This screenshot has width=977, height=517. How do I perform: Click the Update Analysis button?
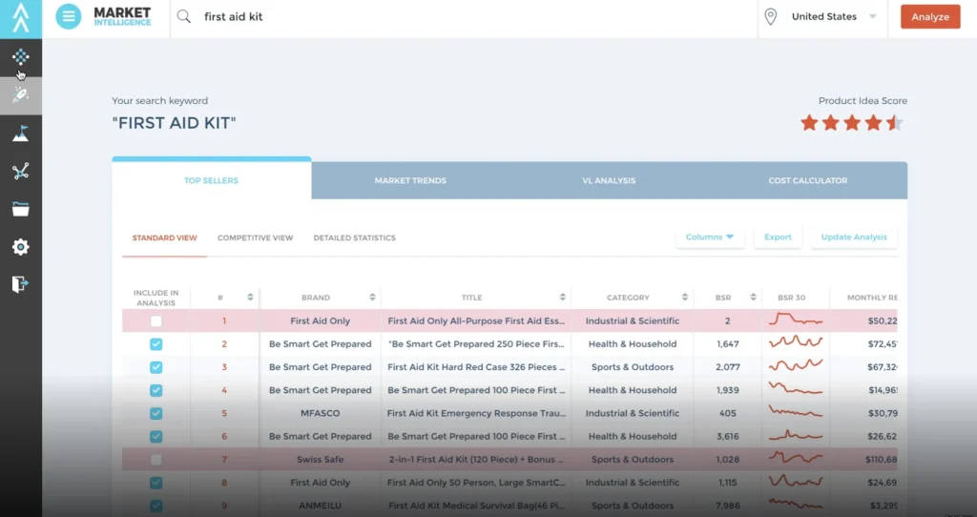click(854, 238)
